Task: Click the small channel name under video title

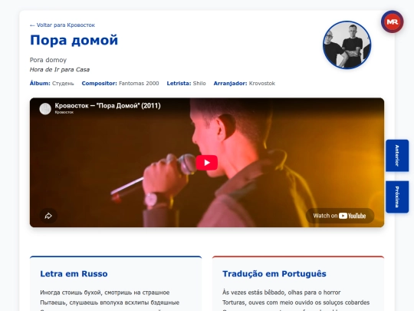Action: [64, 112]
